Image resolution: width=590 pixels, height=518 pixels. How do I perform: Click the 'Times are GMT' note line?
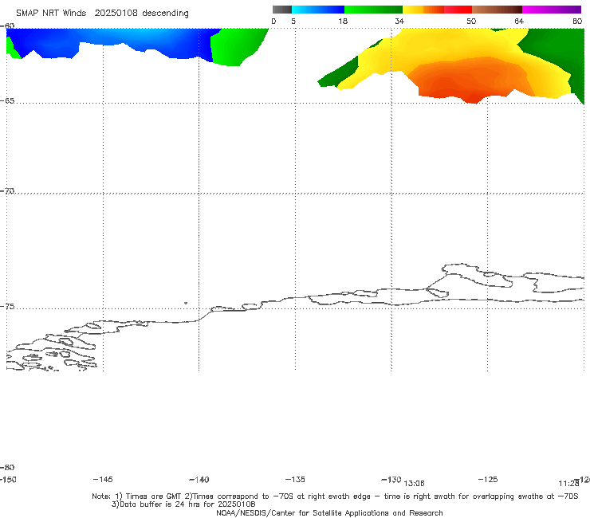(x=335, y=496)
